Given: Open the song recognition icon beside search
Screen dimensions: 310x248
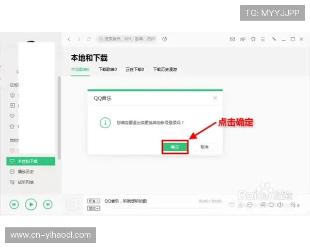Looking at the screenshot, I should (164, 39).
